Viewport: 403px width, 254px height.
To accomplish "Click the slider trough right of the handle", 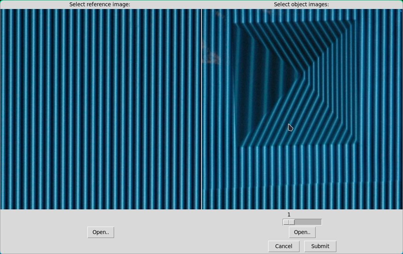I will click(308, 222).
